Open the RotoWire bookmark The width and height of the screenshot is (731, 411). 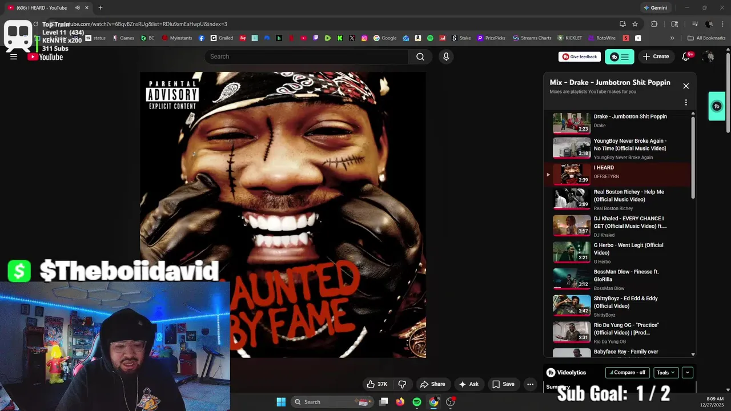click(601, 38)
